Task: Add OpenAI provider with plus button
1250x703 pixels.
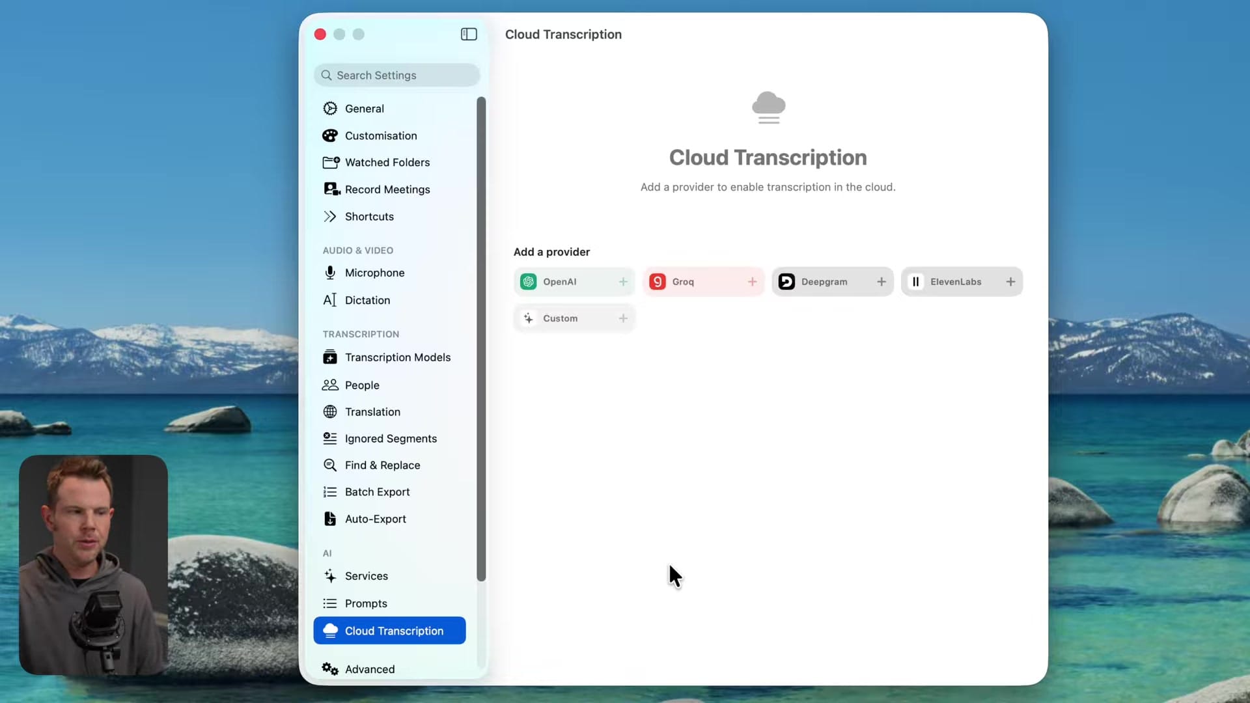Action: coord(623,282)
